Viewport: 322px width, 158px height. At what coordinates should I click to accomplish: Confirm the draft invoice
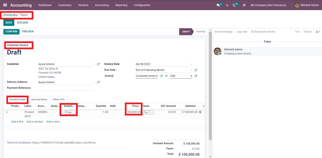[11, 32]
